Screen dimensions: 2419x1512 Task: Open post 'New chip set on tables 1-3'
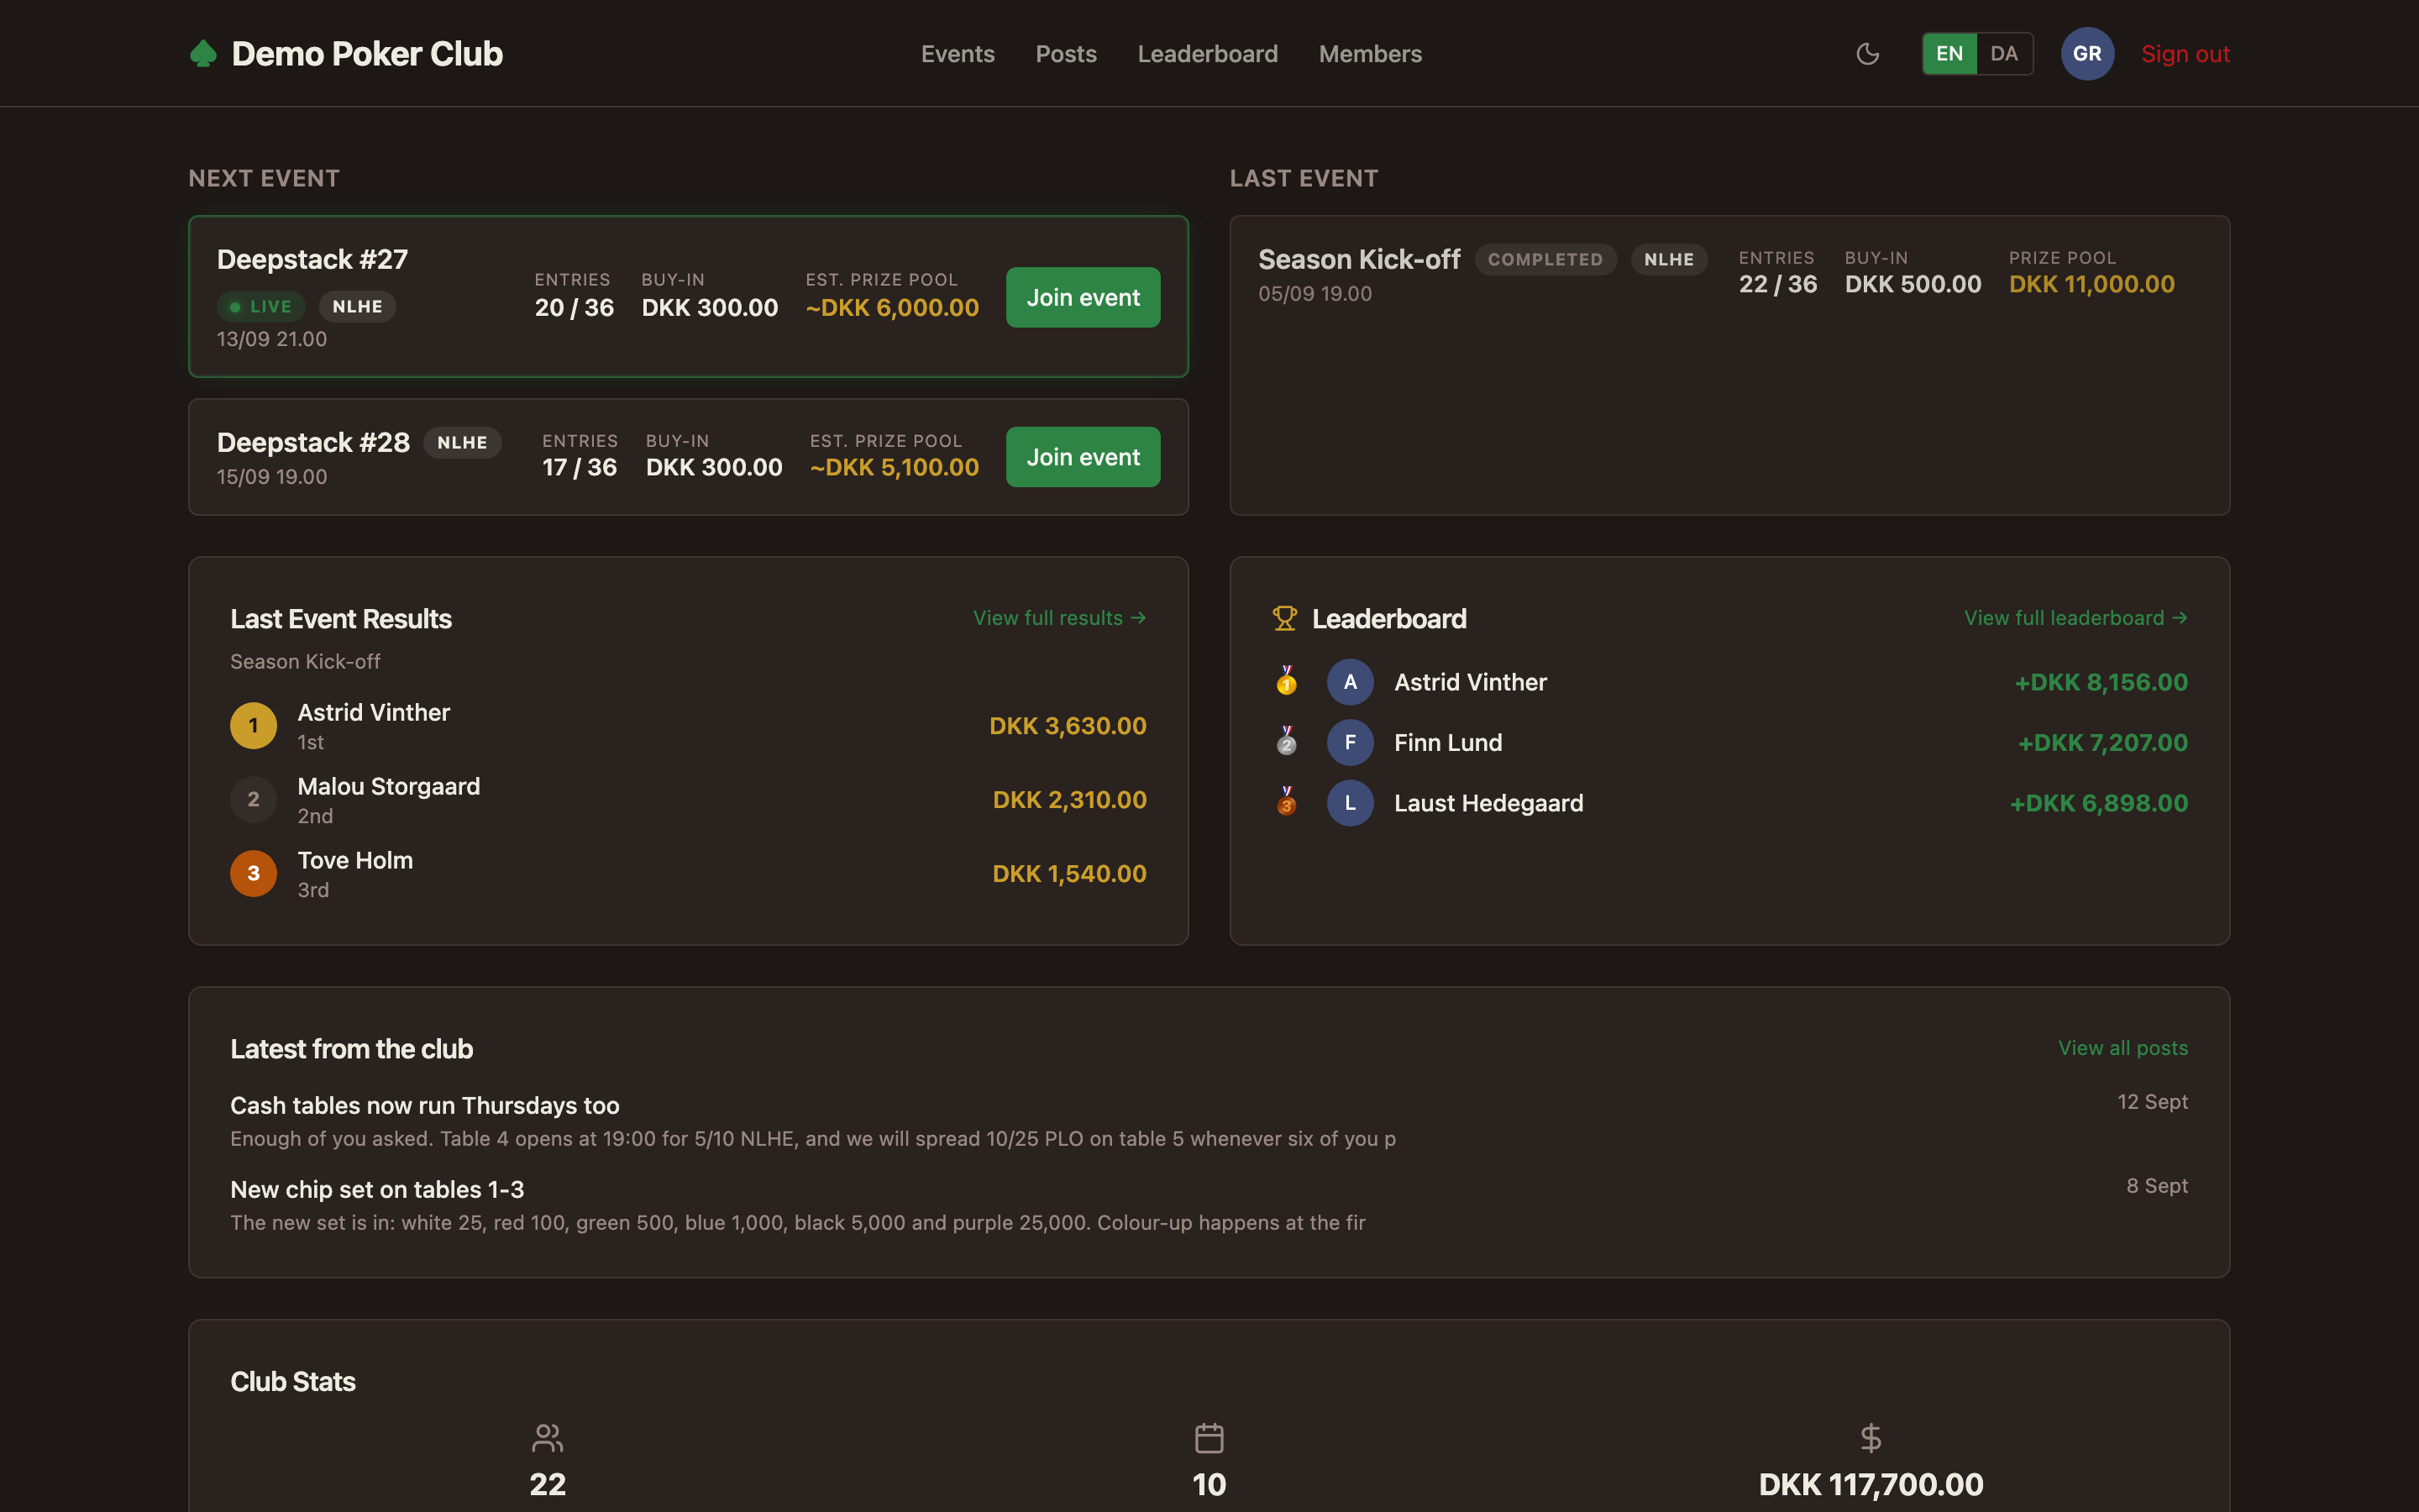tap(377, 1189)
